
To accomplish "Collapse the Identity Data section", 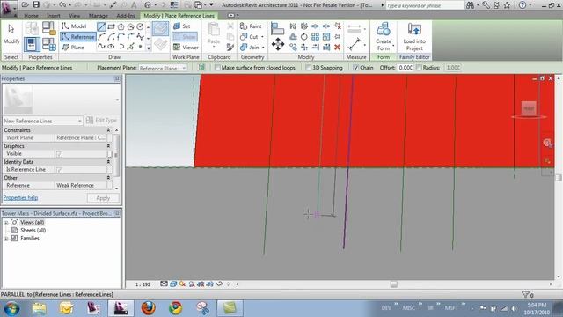I will pos(108,162).
